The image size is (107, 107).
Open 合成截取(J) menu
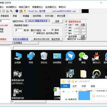11,7
